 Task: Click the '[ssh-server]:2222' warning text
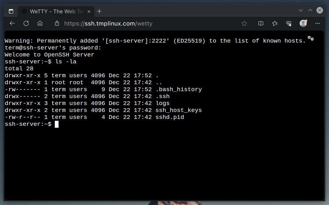click(136, 41)
